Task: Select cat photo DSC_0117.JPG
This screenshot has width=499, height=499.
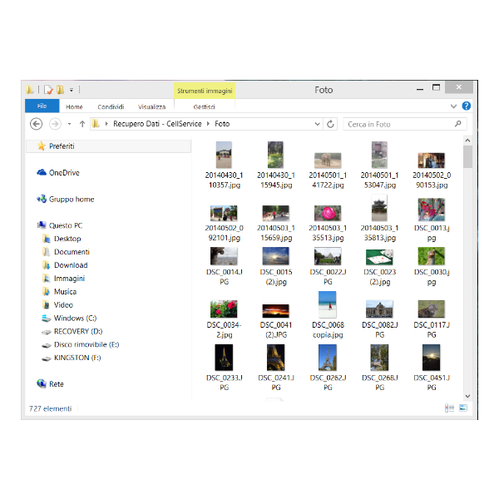Action: pos(432,319)
